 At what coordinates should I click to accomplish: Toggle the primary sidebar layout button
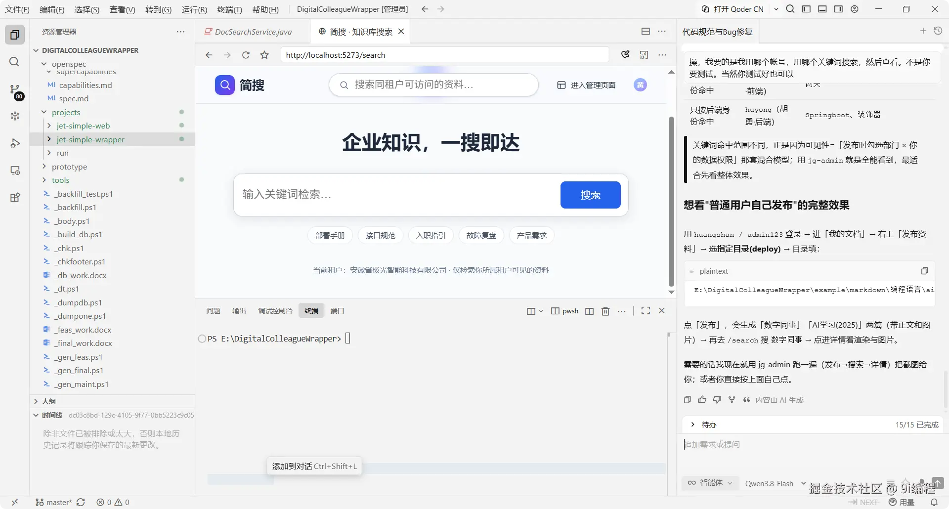[806, 9]
